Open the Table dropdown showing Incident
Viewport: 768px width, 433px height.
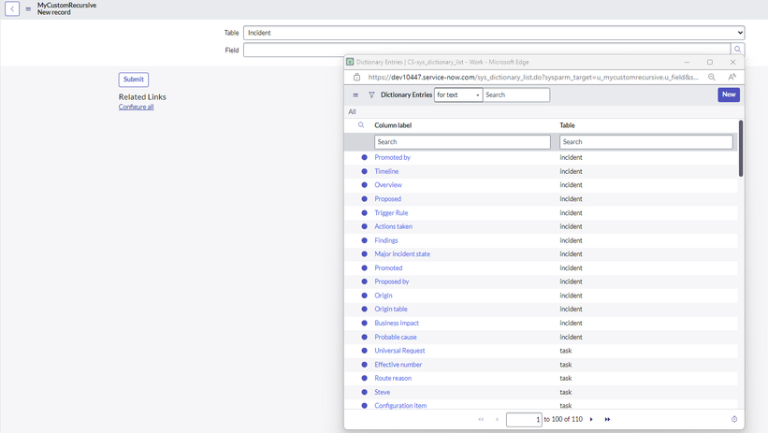tap(494, 33)
